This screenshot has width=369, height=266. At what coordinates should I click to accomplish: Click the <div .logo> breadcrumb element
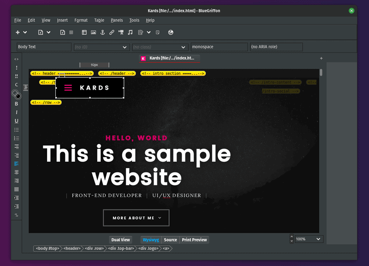148,248
